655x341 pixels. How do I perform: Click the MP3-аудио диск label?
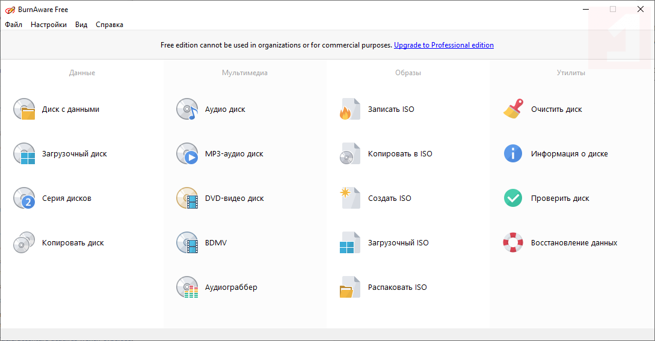[234, 154]
